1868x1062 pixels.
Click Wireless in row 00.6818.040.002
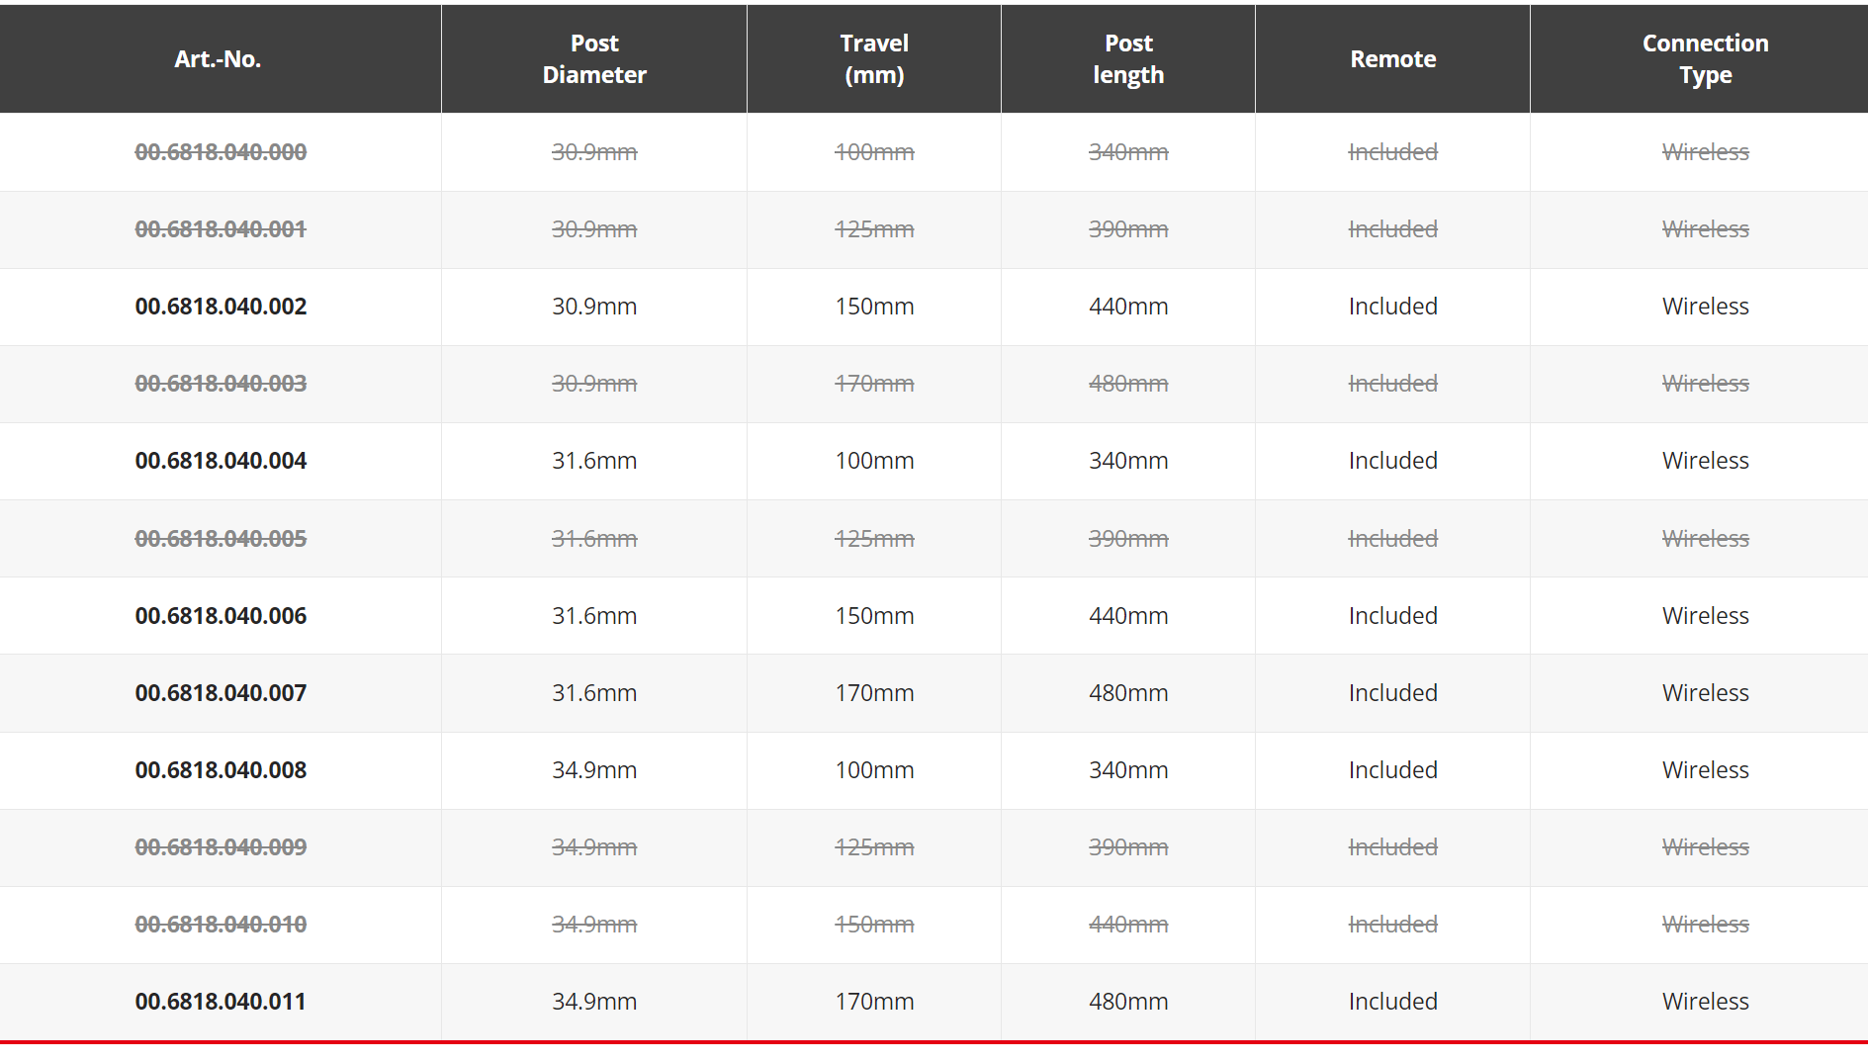[1705, 307]
